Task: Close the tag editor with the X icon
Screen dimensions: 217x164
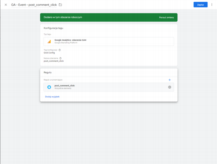Action: pos(6,5)
